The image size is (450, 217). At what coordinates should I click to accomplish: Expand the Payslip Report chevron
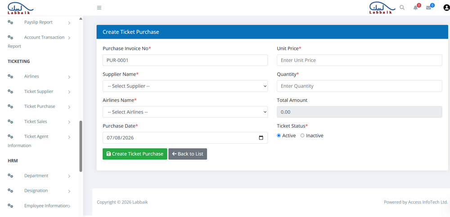tap(69, 23)
